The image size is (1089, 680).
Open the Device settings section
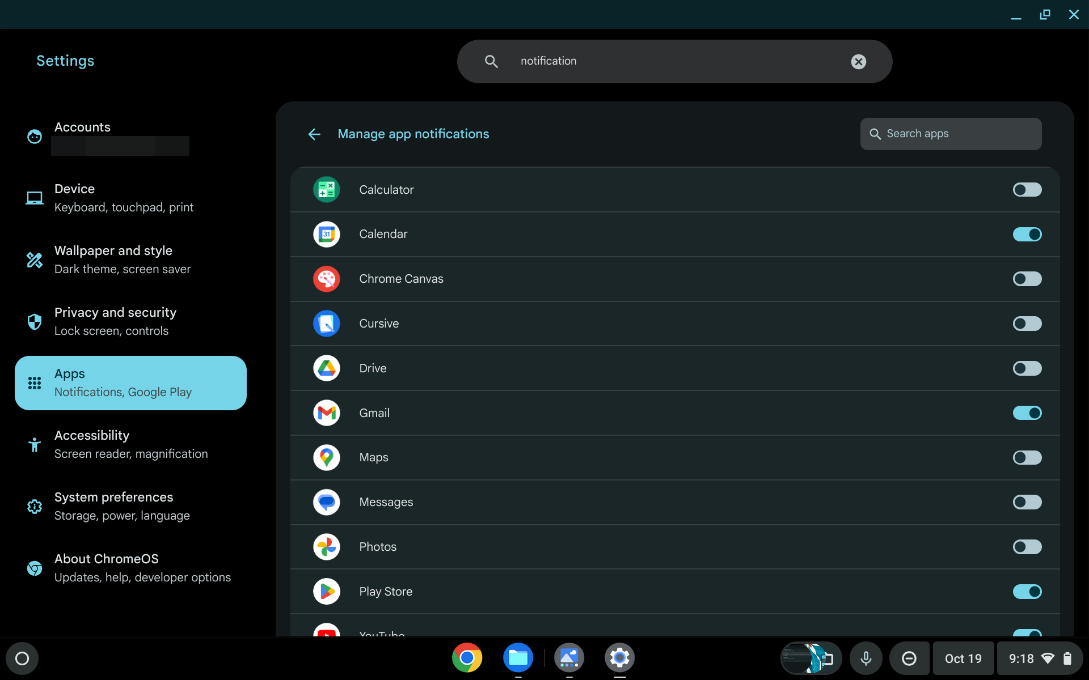click(130, 198)
